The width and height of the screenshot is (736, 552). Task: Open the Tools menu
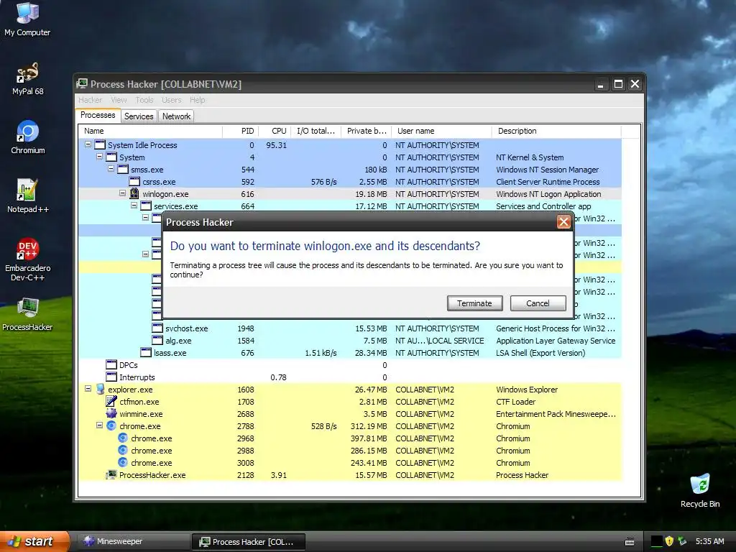[x=144, y=100]
